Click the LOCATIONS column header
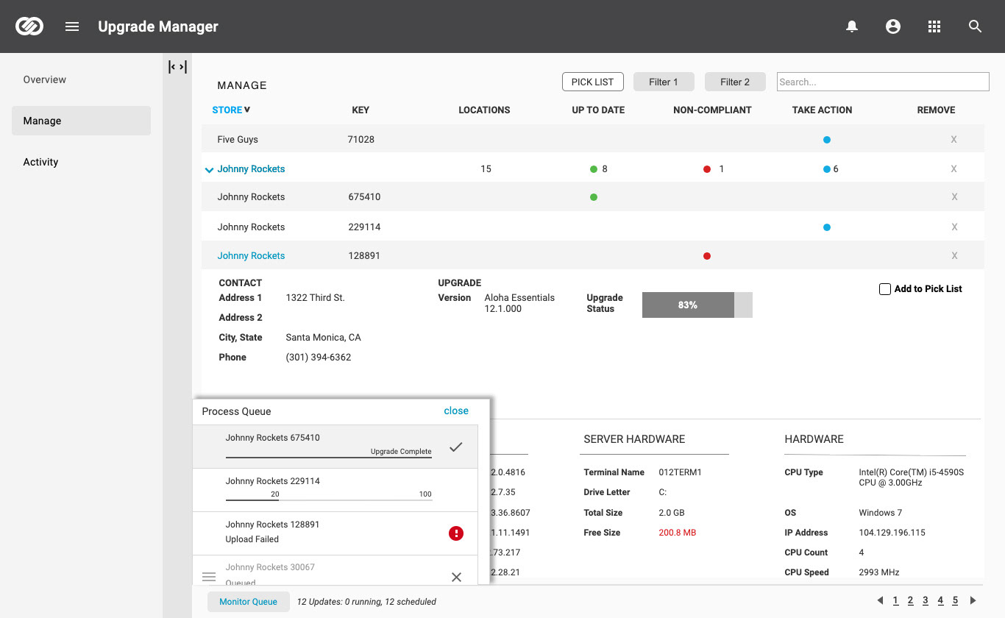 pyautogui.click(x=484, y=110)
